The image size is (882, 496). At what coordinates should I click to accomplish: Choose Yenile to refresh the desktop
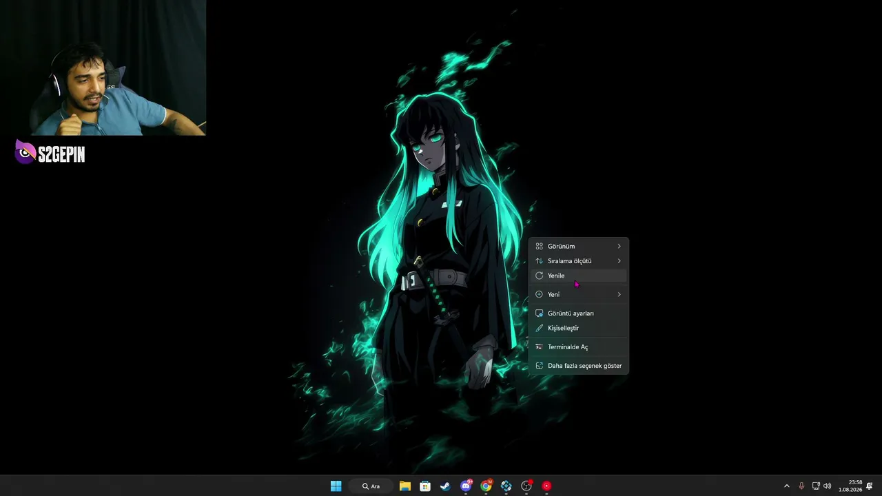click(578, 276)
